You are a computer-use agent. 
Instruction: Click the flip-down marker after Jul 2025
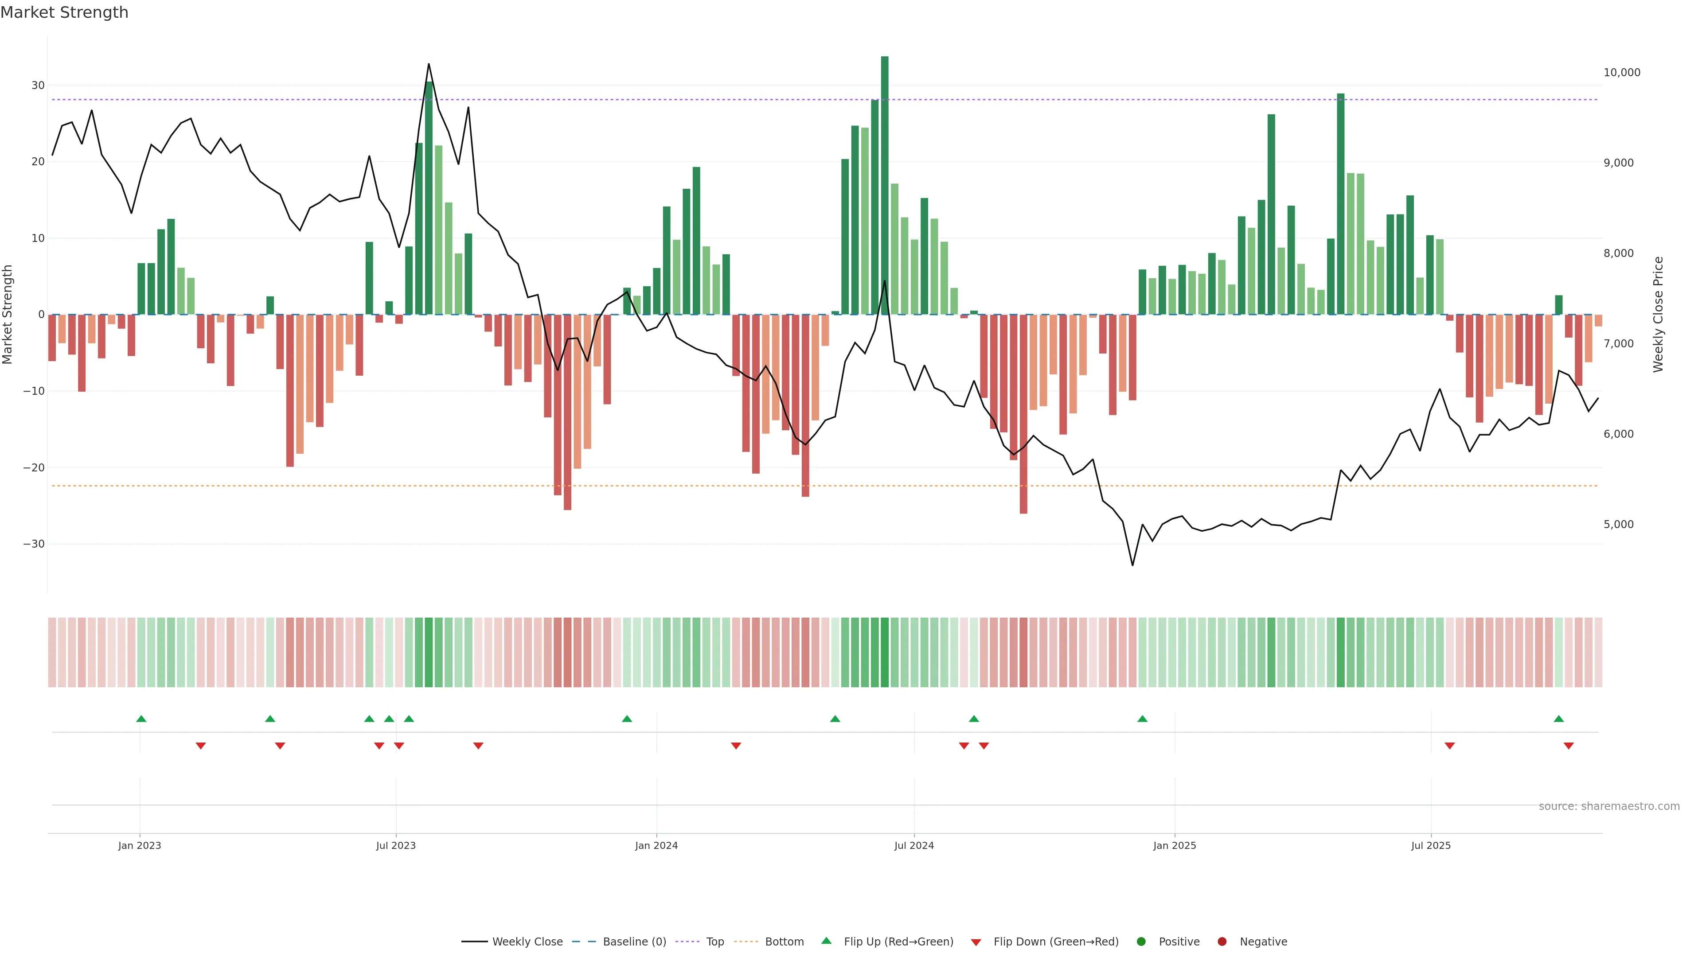(1450, 746)
